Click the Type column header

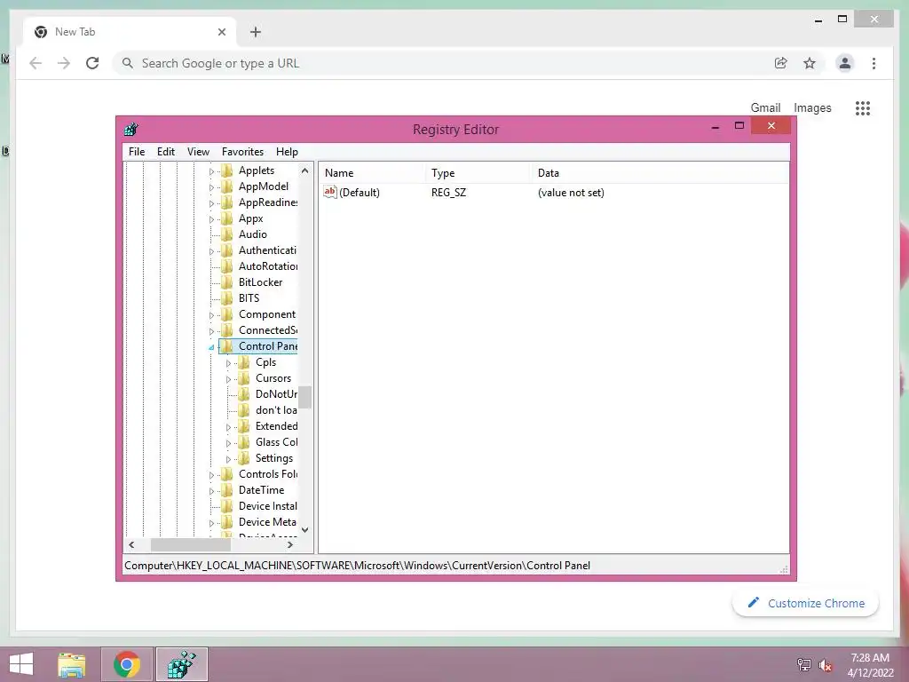tap(478, 173)
